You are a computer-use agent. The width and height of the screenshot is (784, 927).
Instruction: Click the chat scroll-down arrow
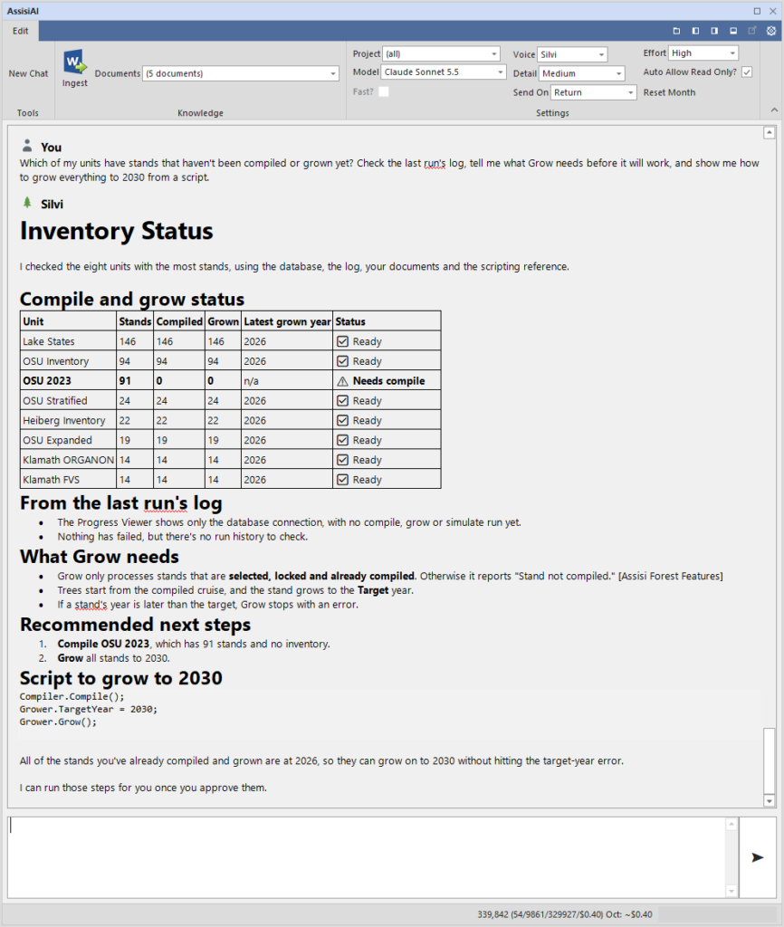click(x=770, y=801)
